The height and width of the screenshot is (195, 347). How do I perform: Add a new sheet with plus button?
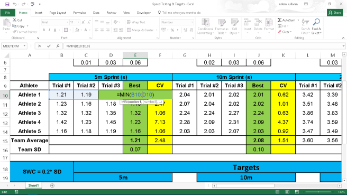[52, 185]
